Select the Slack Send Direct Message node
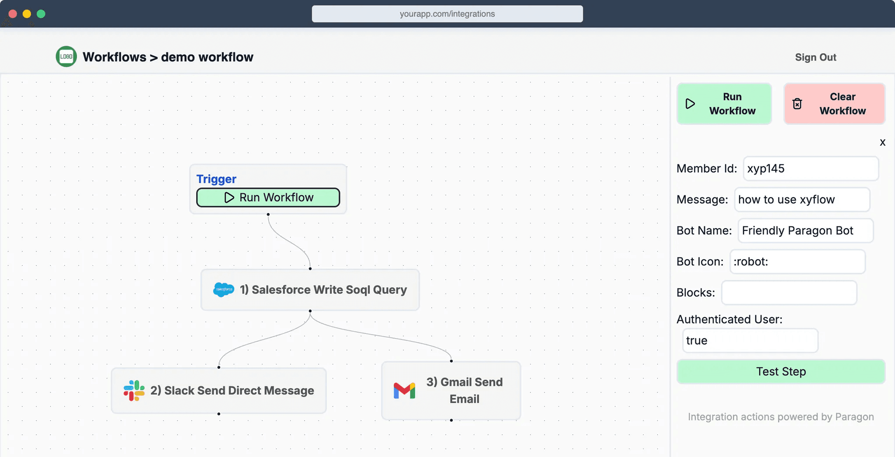Image resolution: width=895 pixels, height=457 pixels. pyautogui.click(x=232, y=391)
